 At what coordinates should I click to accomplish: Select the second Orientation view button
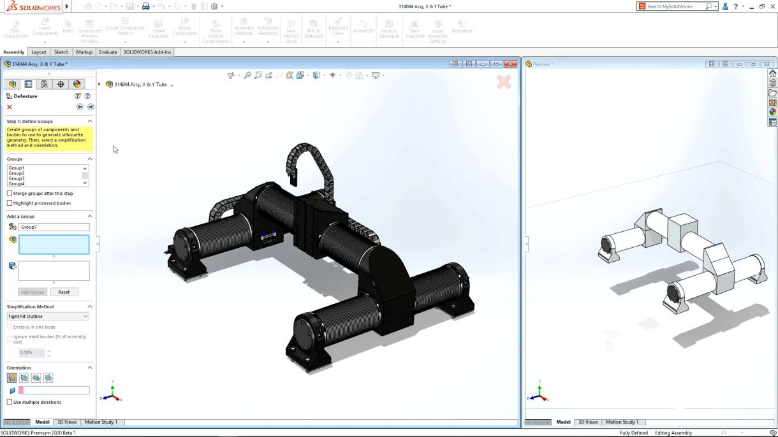24,378
